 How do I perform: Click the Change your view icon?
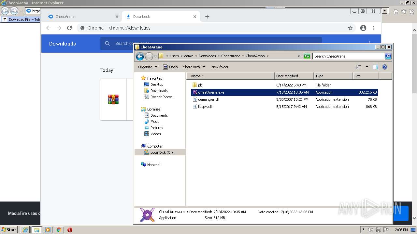tap(359, 67)
